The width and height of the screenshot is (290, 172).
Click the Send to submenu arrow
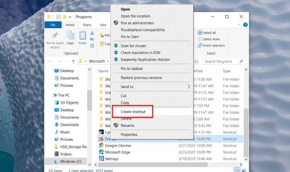coord(188,86)
